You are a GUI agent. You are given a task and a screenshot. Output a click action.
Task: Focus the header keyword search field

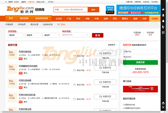pyautogui.click(x=75, y=10)
